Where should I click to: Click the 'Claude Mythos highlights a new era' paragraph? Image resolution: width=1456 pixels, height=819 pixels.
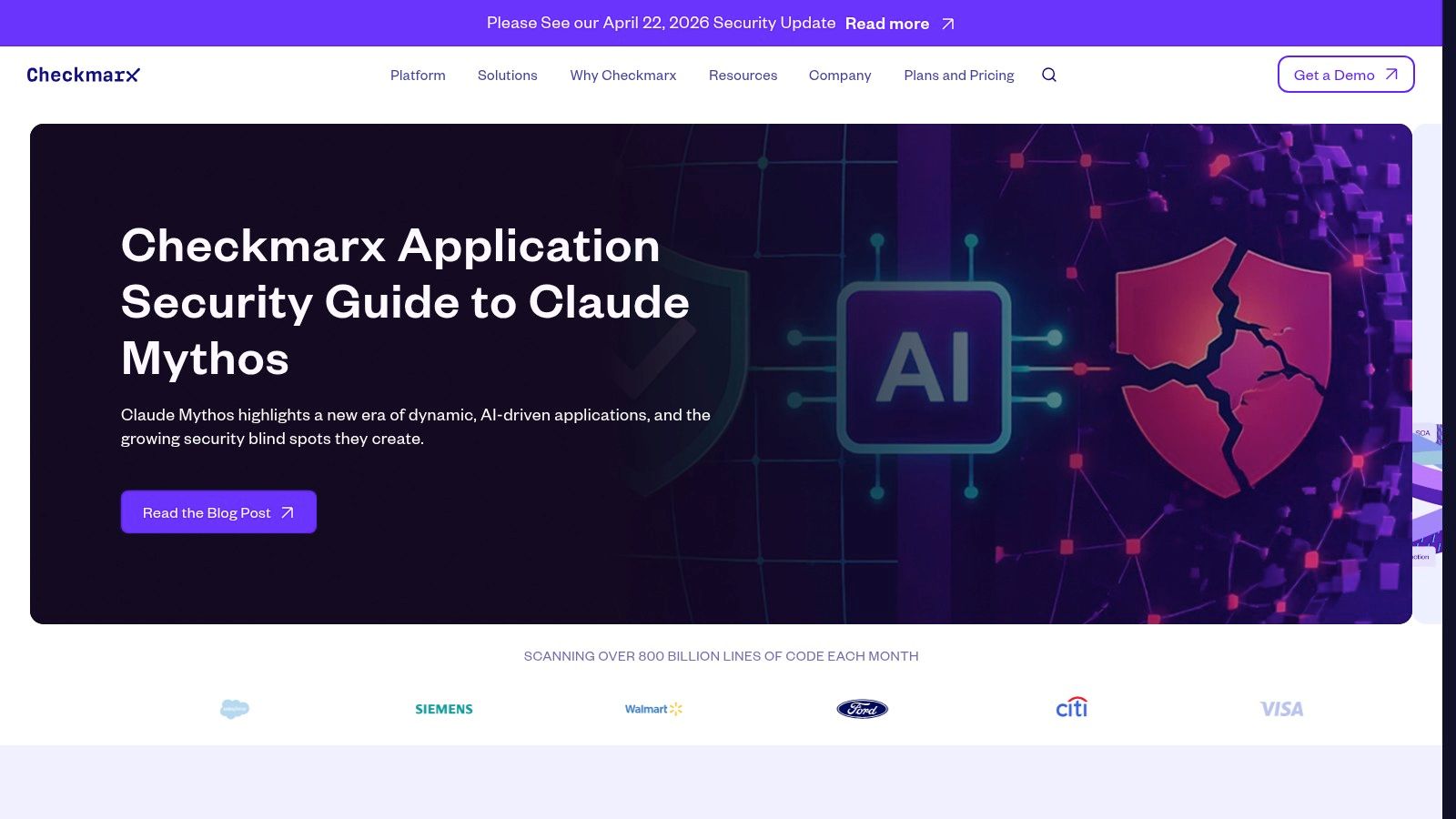(416, 426)
